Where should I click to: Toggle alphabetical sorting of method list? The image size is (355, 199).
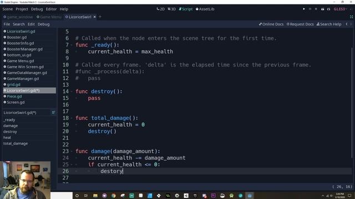(x=53, y=112)
